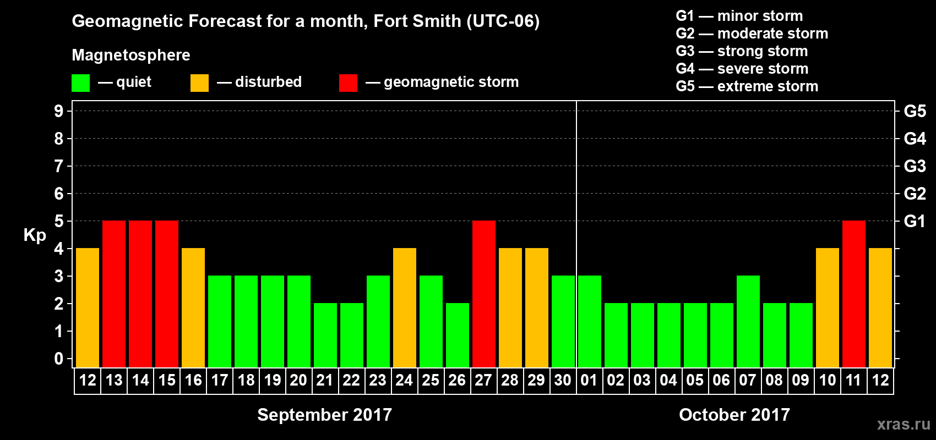This screenshot has height=440, width=936.
Task: Click the Kp value 9 axis label
Action: (59, 111)
